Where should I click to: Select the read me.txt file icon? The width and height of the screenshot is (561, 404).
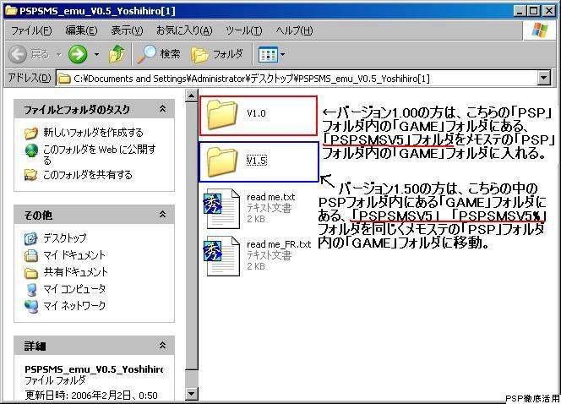pos(221,209)
